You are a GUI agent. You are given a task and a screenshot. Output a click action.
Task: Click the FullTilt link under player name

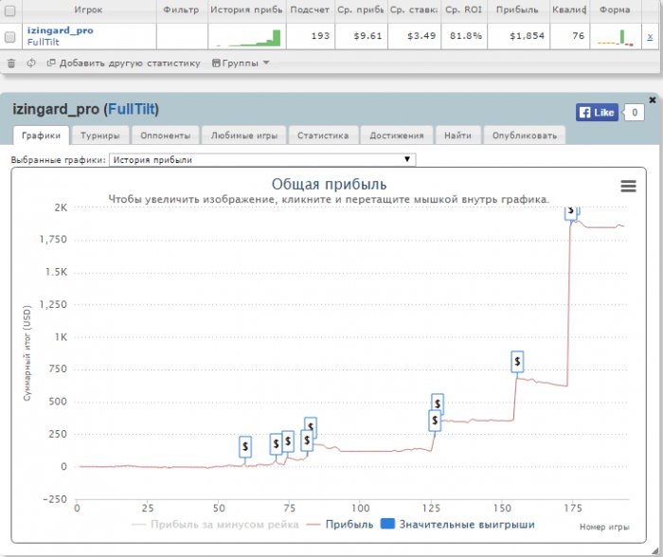click(44, 43)
